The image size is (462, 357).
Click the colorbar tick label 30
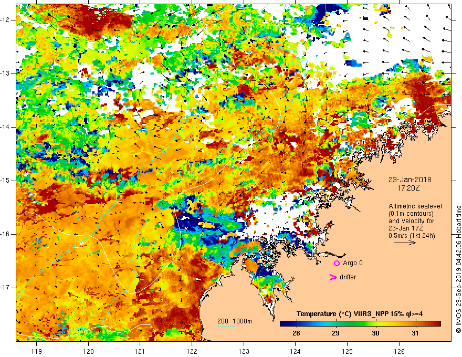click(x=375, y=333)
